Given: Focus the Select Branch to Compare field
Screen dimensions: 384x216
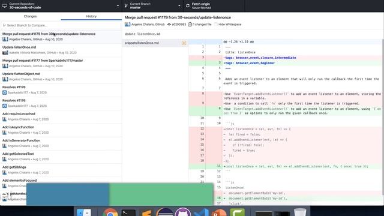Looking at the screenshot, I should coord(61,25).
